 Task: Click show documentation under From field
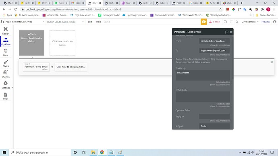(x=220, y=45)
